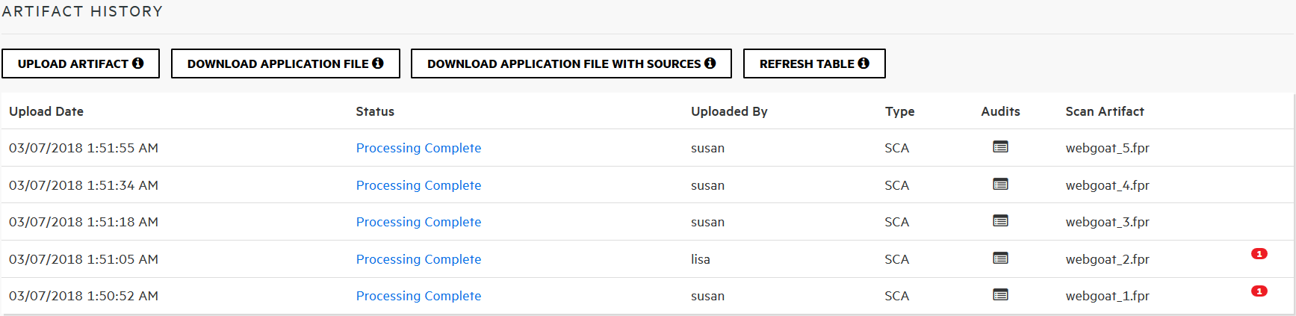Sort by Upload Date column header

[46, 111]
